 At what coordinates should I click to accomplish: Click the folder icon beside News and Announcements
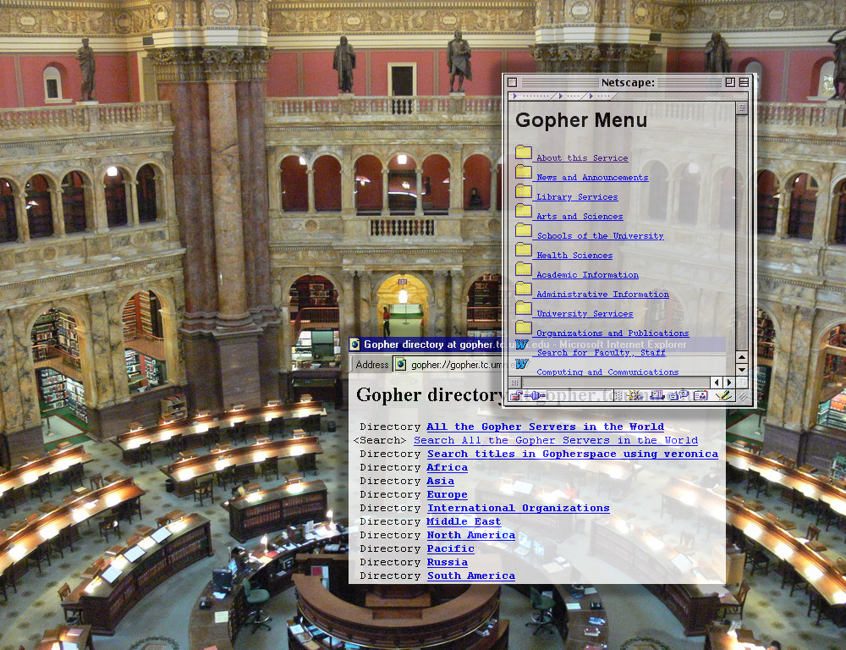(x=524, y=172)
